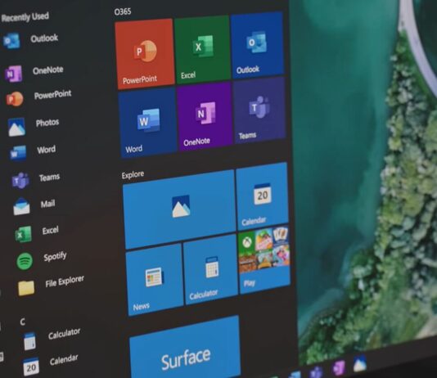
Task: Open the Calculator tile under Explore
Action: click(x=210, y=270)
